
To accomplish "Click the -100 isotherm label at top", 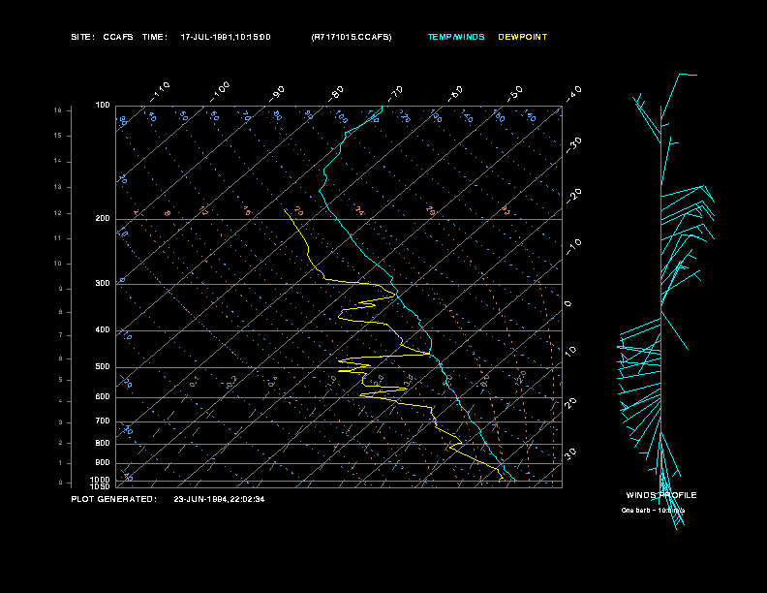I will pyautogui.click(x=220, y=92).
